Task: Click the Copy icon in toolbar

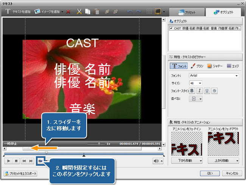Action: pyautogui.click(x=87, y=12)
